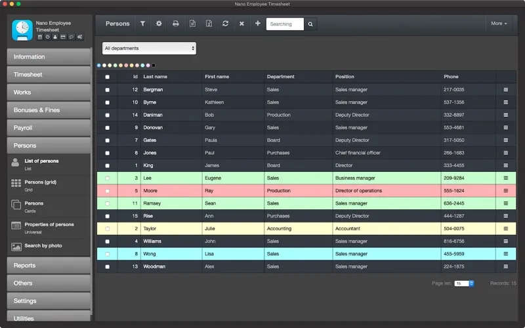Screen dimensions: 525x328
Task: Open gears shortcut under app title
Action: pyautogui.click(x=79, y=37)
